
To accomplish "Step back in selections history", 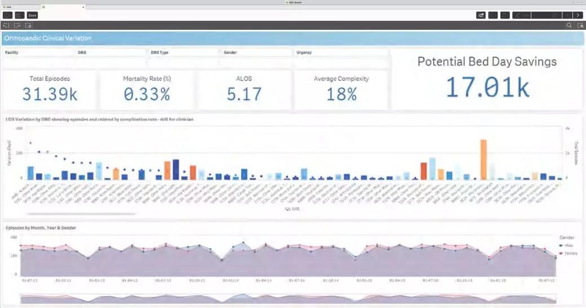I will 6,25.
